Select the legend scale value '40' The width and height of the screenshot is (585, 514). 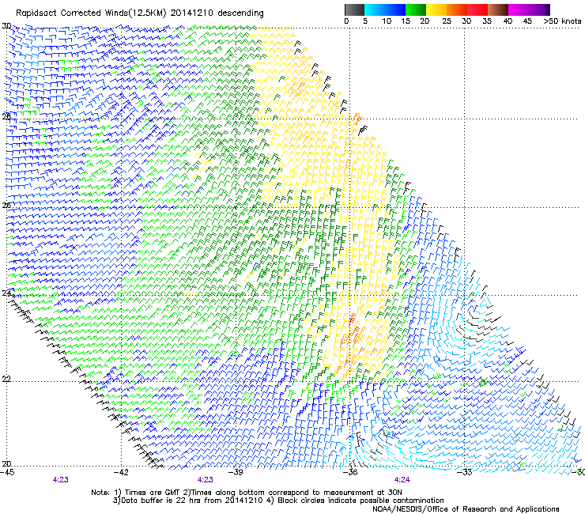[x=508, y=21]
